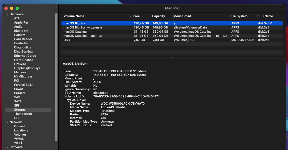Viewport: 288px width, 150px height.
Task: Select Firewall under Network
Action: click(x=20, y=126)
